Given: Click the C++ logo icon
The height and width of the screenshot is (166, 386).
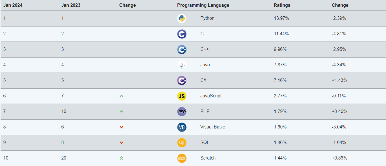Looking at the screenshot, I should pos(182,50).
